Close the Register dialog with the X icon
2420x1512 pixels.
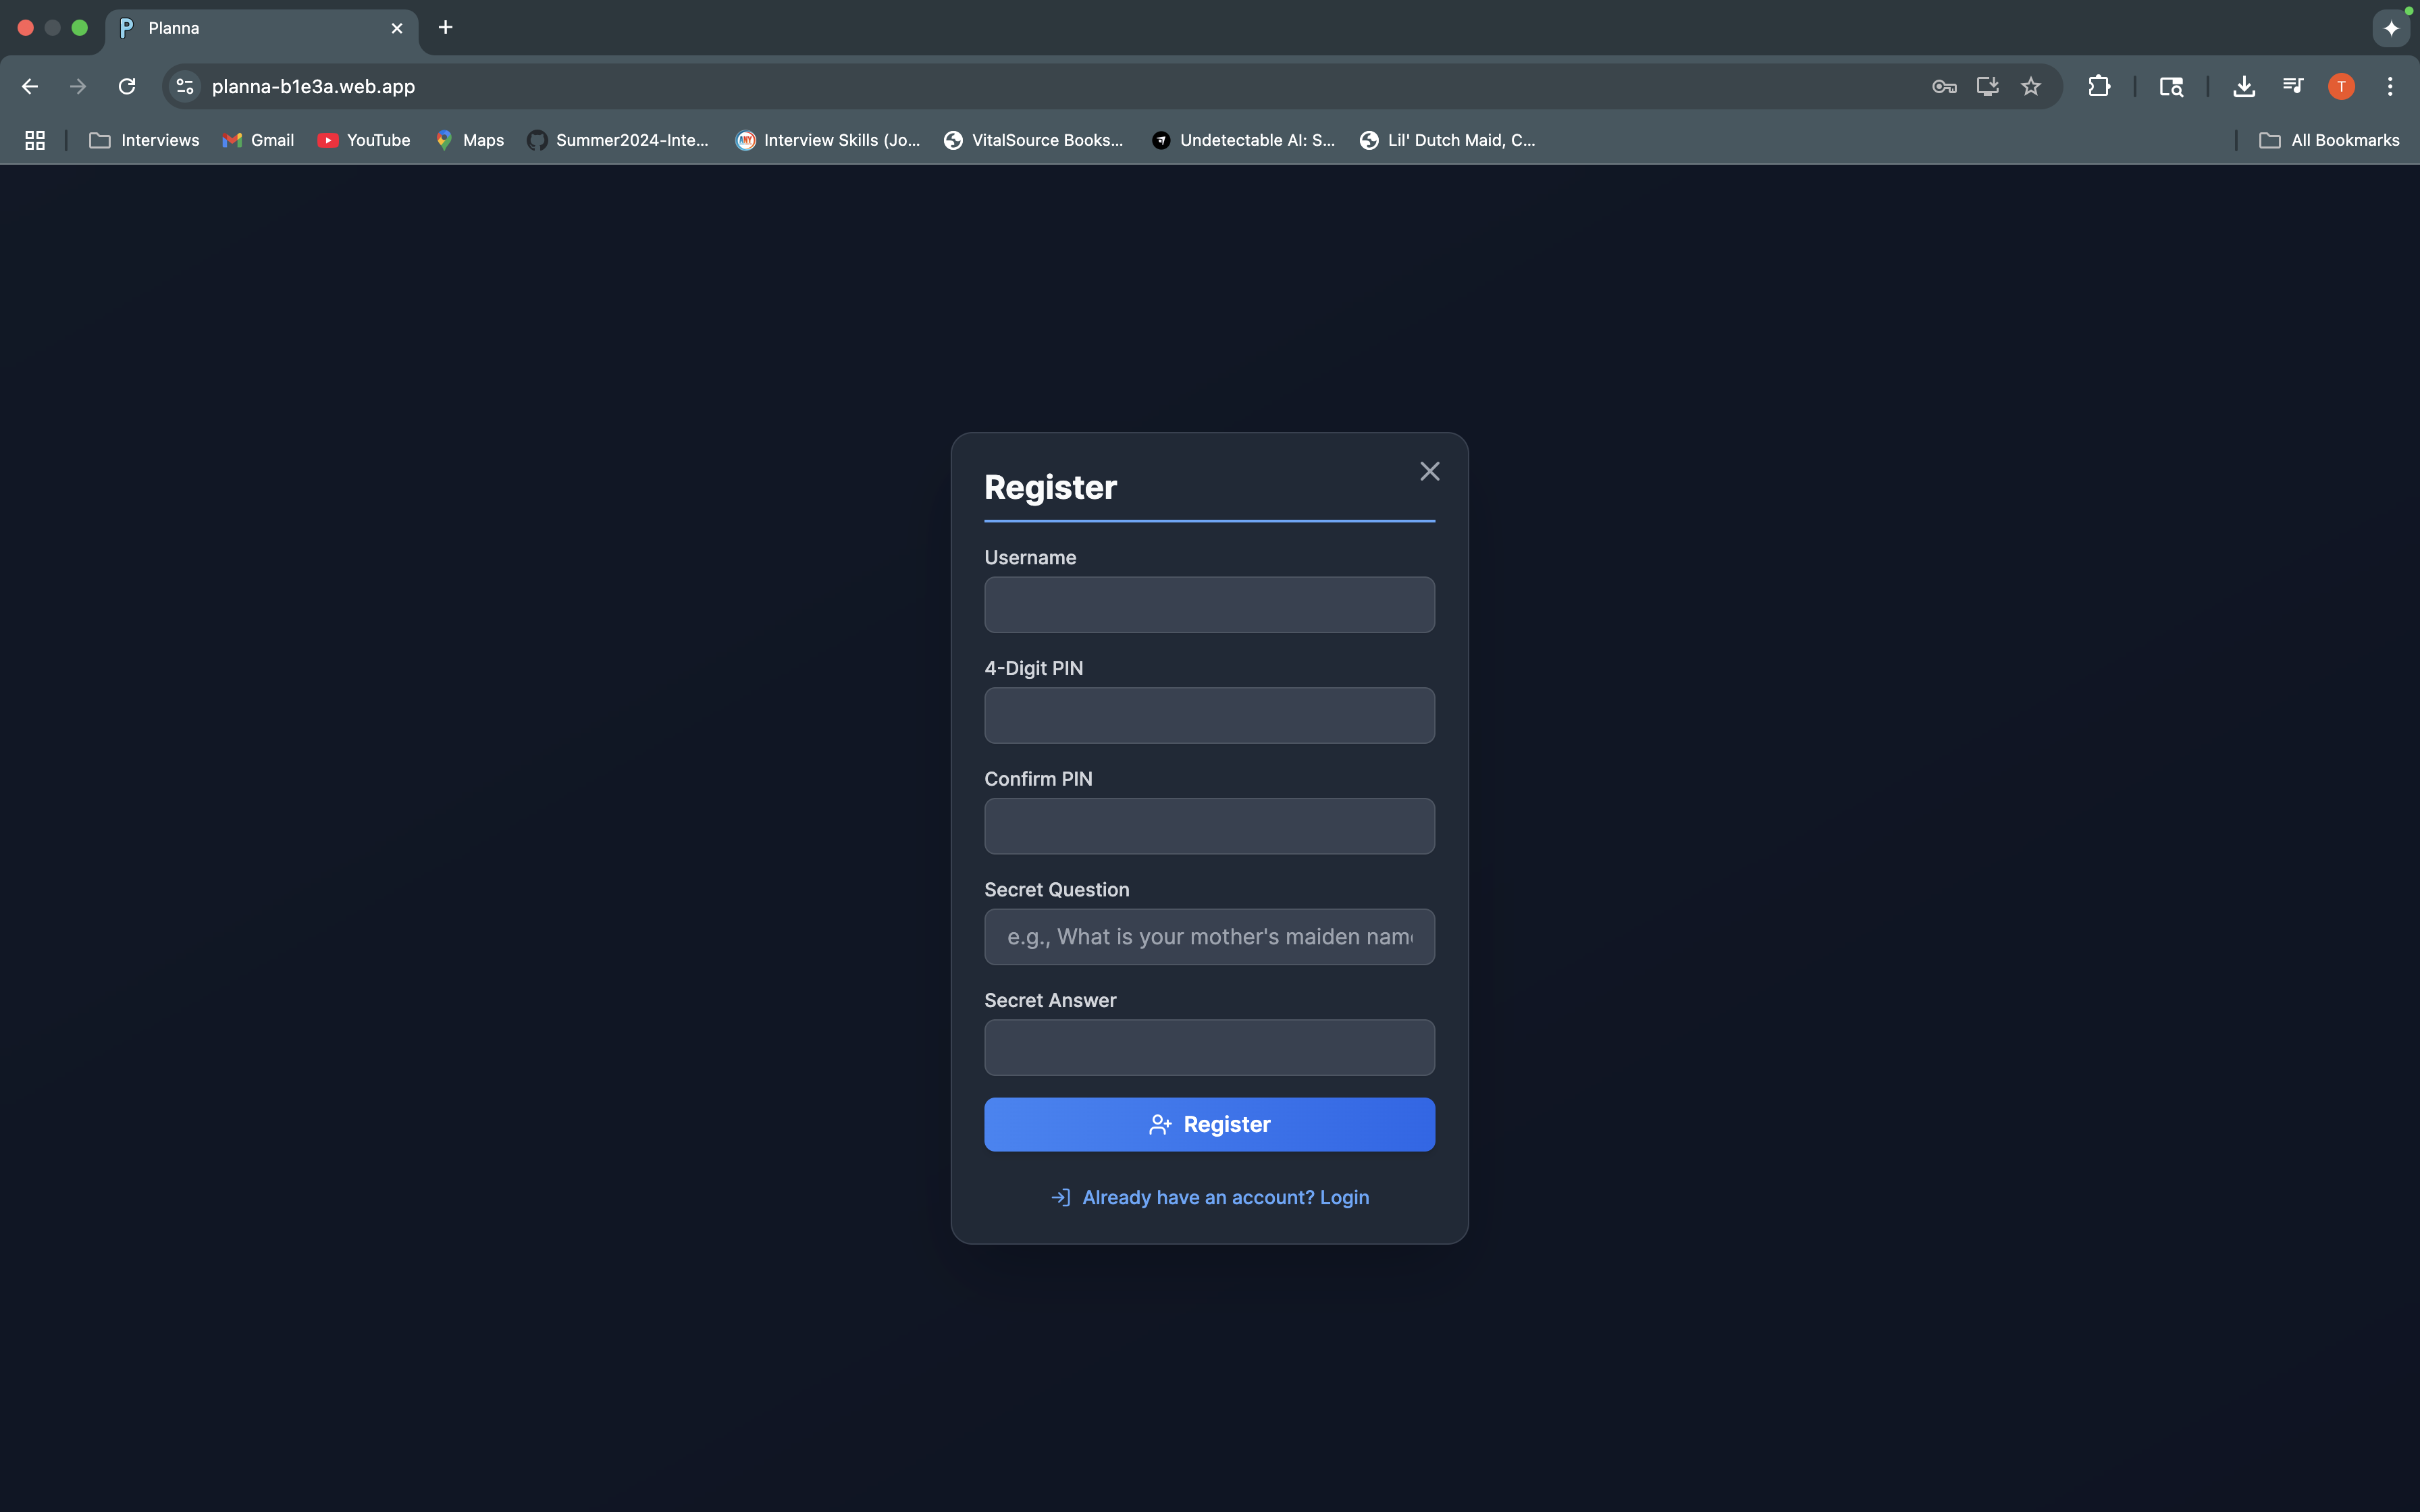tap(1429, 471)
